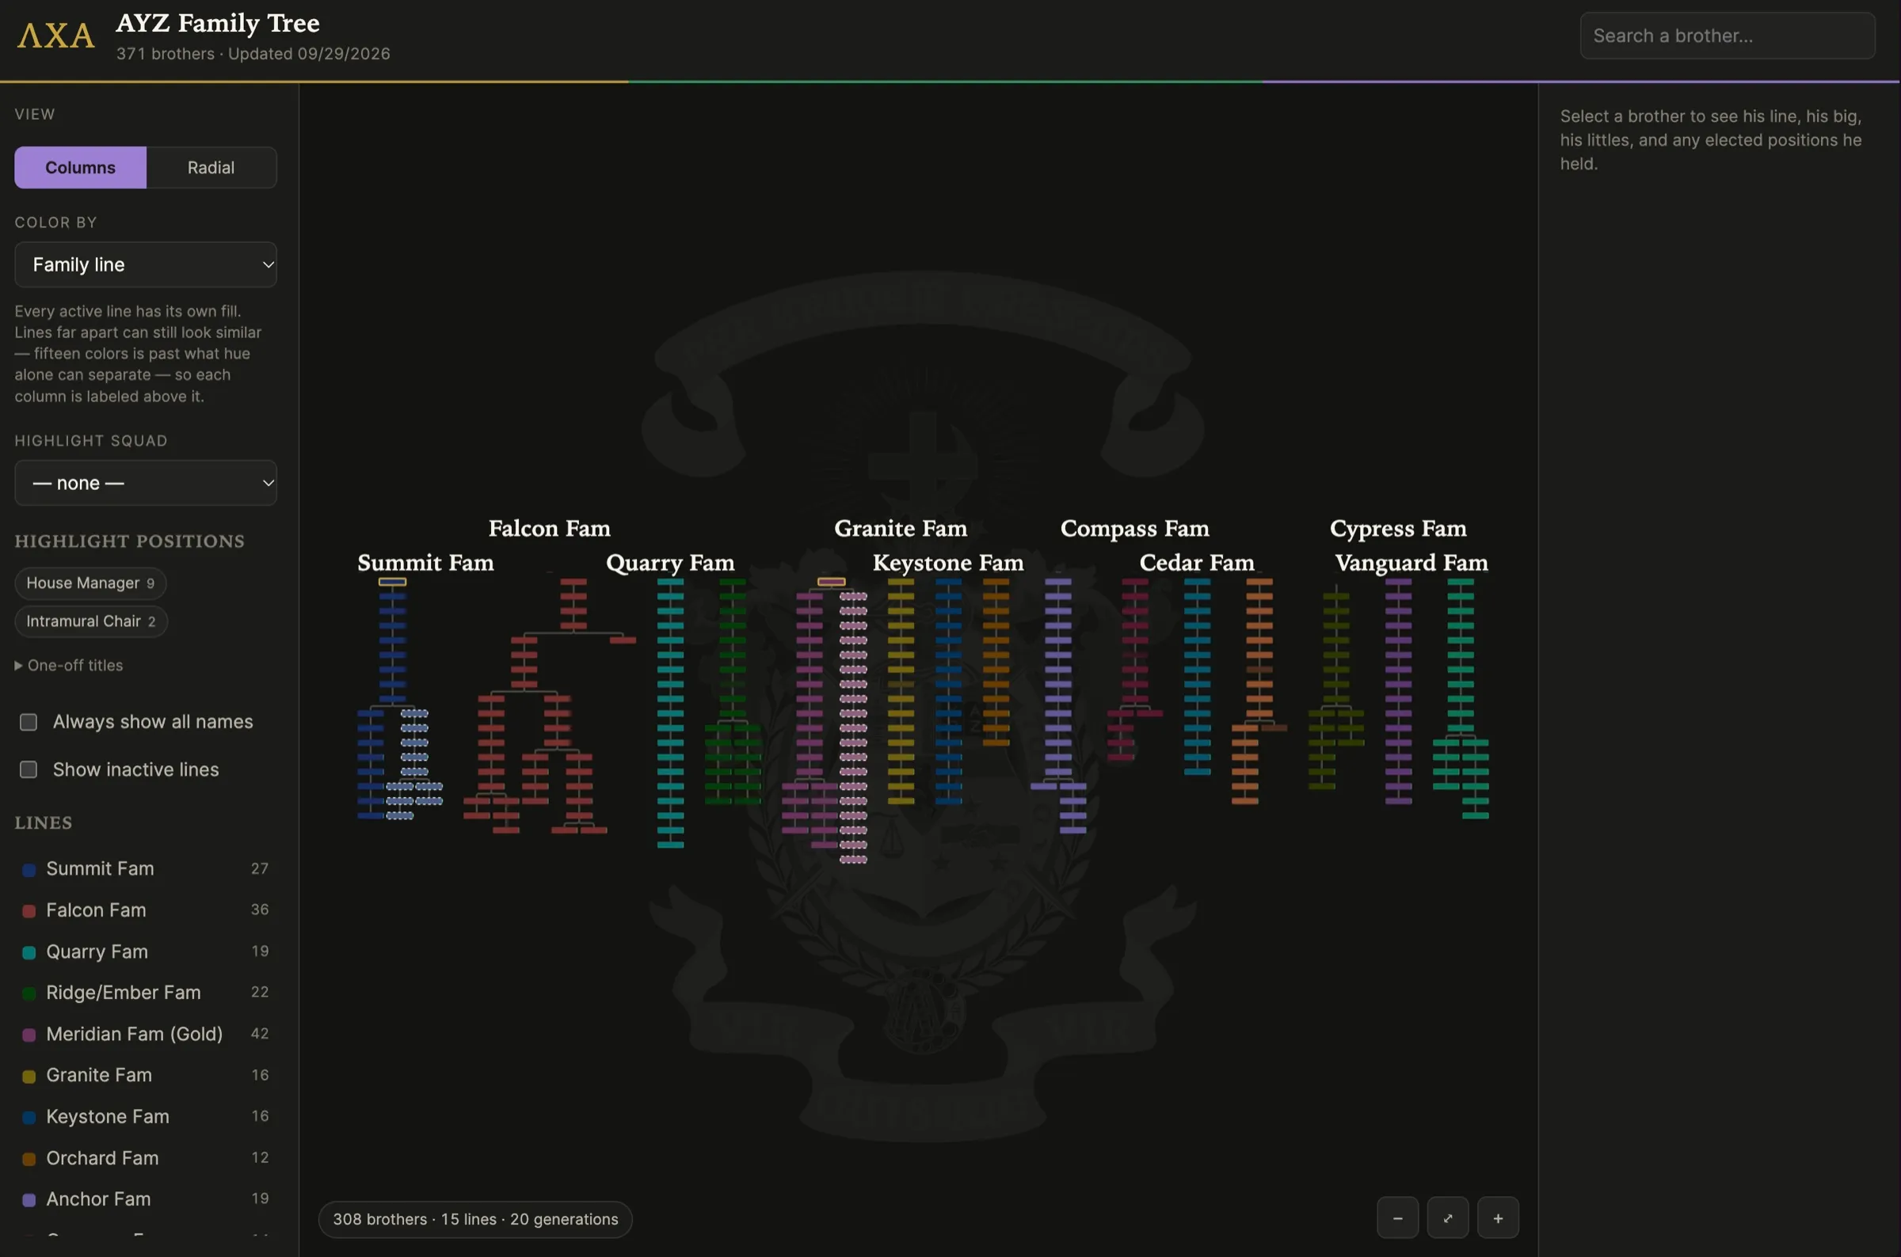
Task: Select Anchor Fam in Lines list
Action: pyautogui.click(x=145, y=1199)
